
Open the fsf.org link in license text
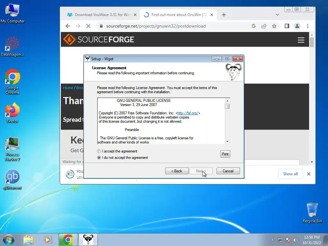click(x=188, y=113)
